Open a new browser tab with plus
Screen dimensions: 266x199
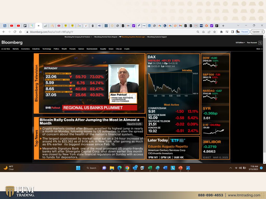(223, 26)
